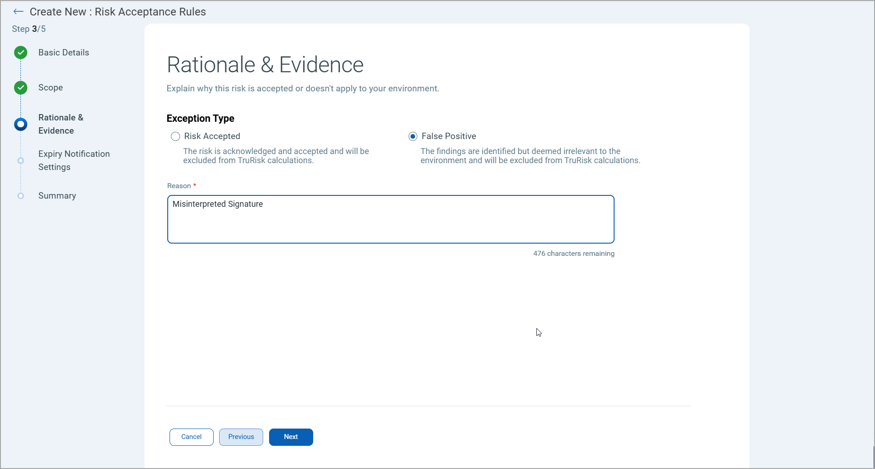
Task: Open Expiry Notification Settings step label
Action: coord(74,160)
